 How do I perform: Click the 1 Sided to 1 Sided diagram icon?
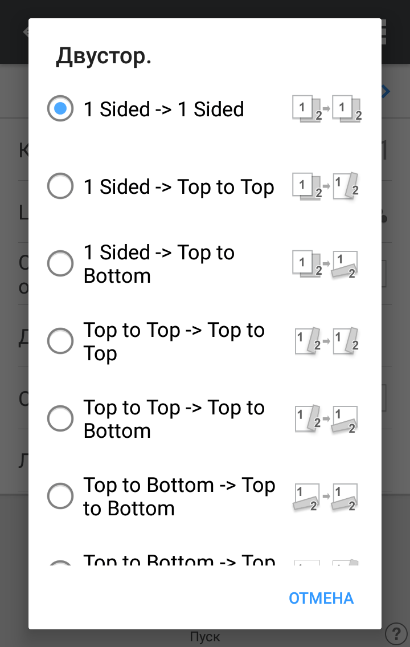pyautogui.click(x=327, y=109)
